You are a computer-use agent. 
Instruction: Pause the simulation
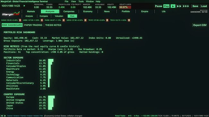159,6
